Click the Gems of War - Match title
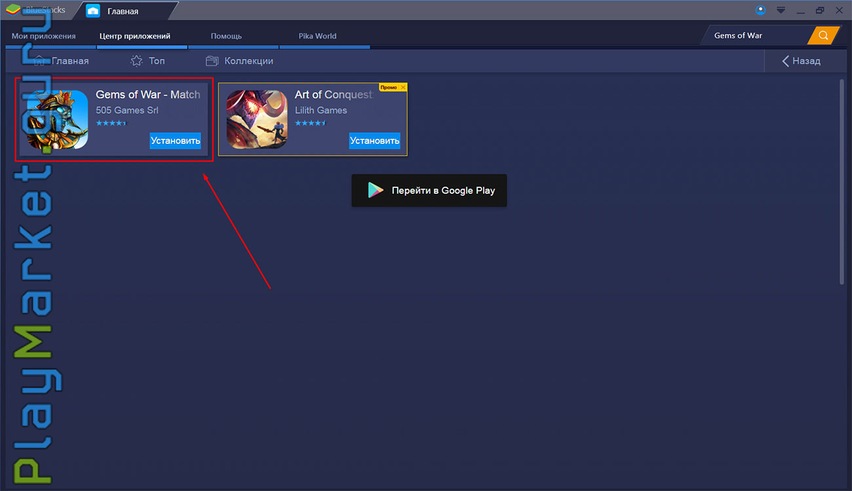The image size is (852, 491). coord(148,95)
